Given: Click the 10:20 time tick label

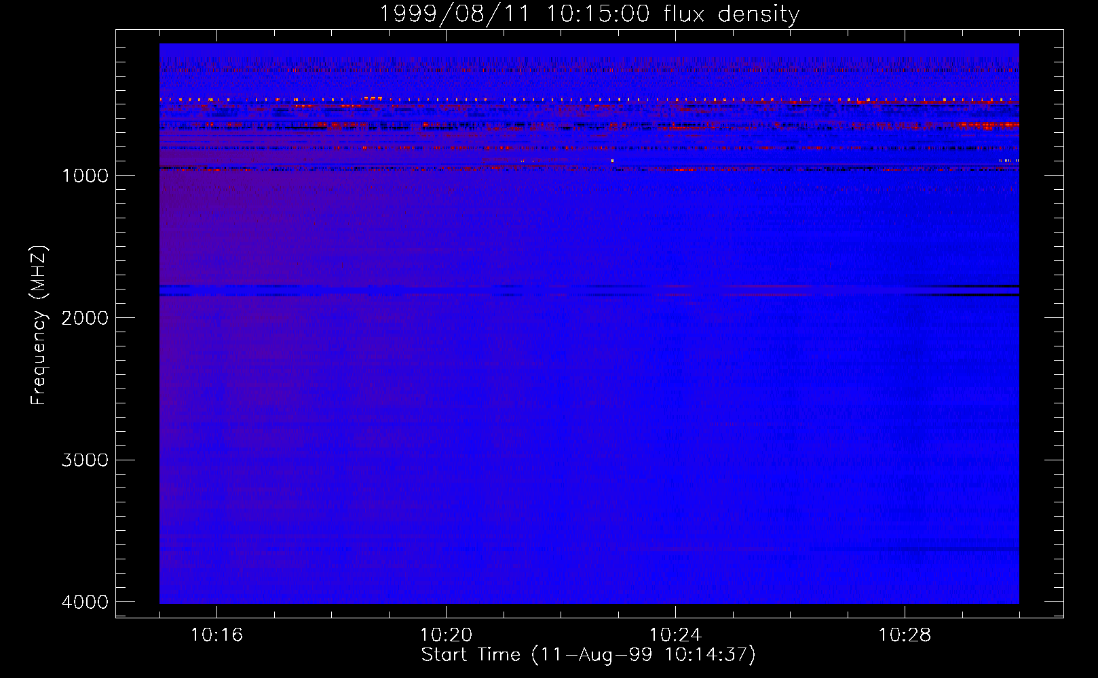Looking at the screenshot, I should 446,635.
